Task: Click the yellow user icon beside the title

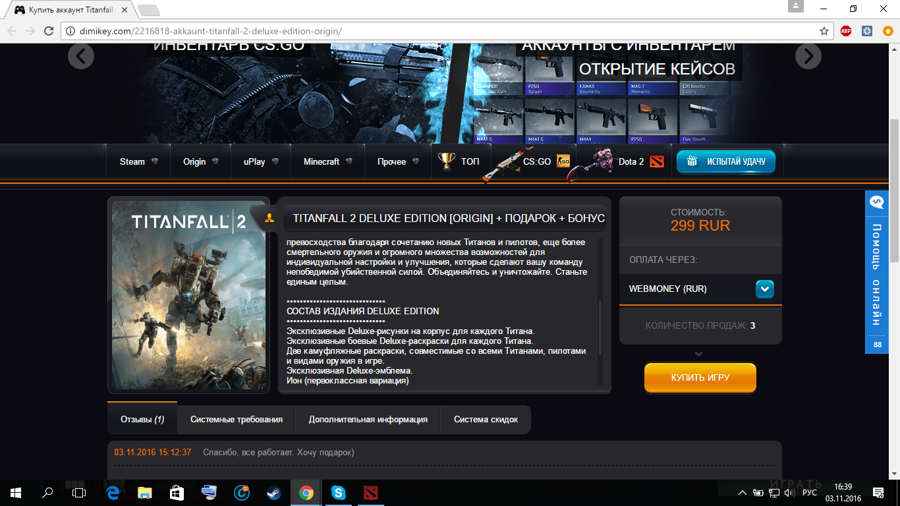Action: [x=269, y=219]
